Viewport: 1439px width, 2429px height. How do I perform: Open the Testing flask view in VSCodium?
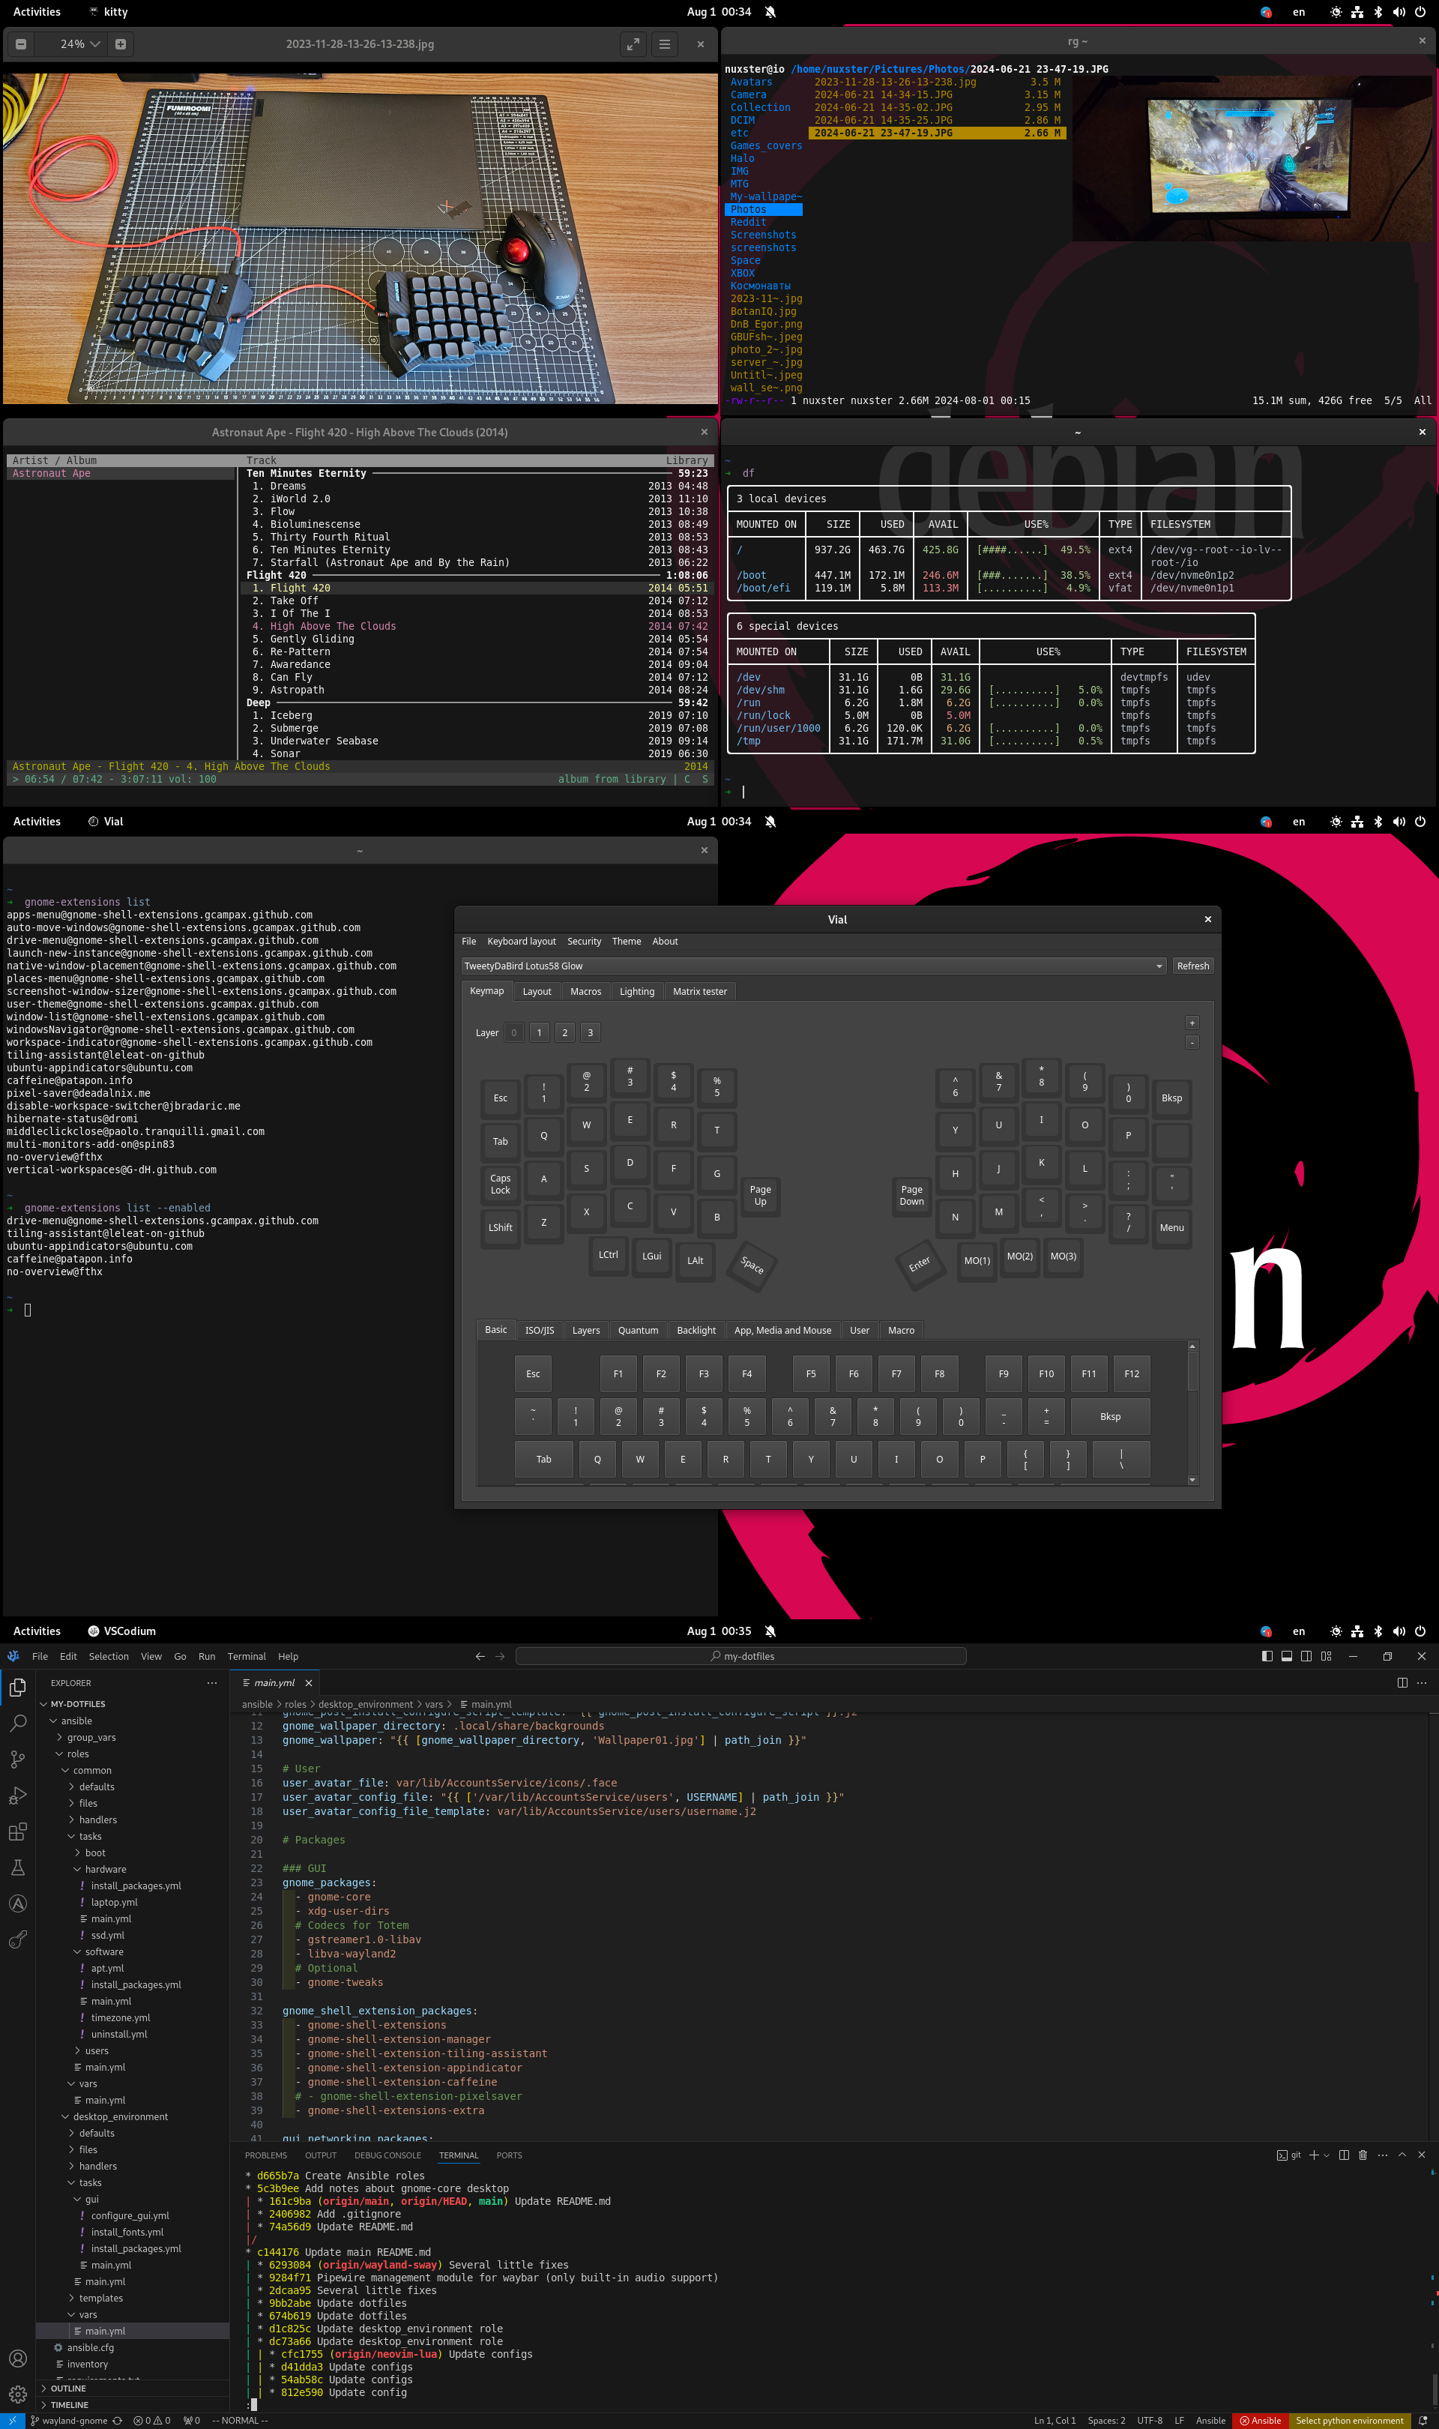click(x=17, y=1867)
